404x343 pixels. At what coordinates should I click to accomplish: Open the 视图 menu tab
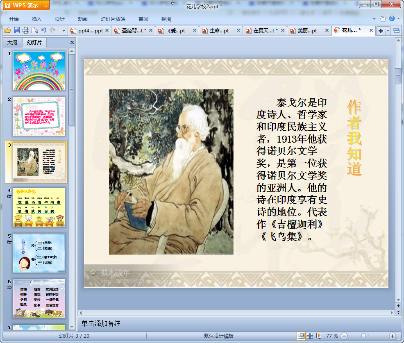166,19
